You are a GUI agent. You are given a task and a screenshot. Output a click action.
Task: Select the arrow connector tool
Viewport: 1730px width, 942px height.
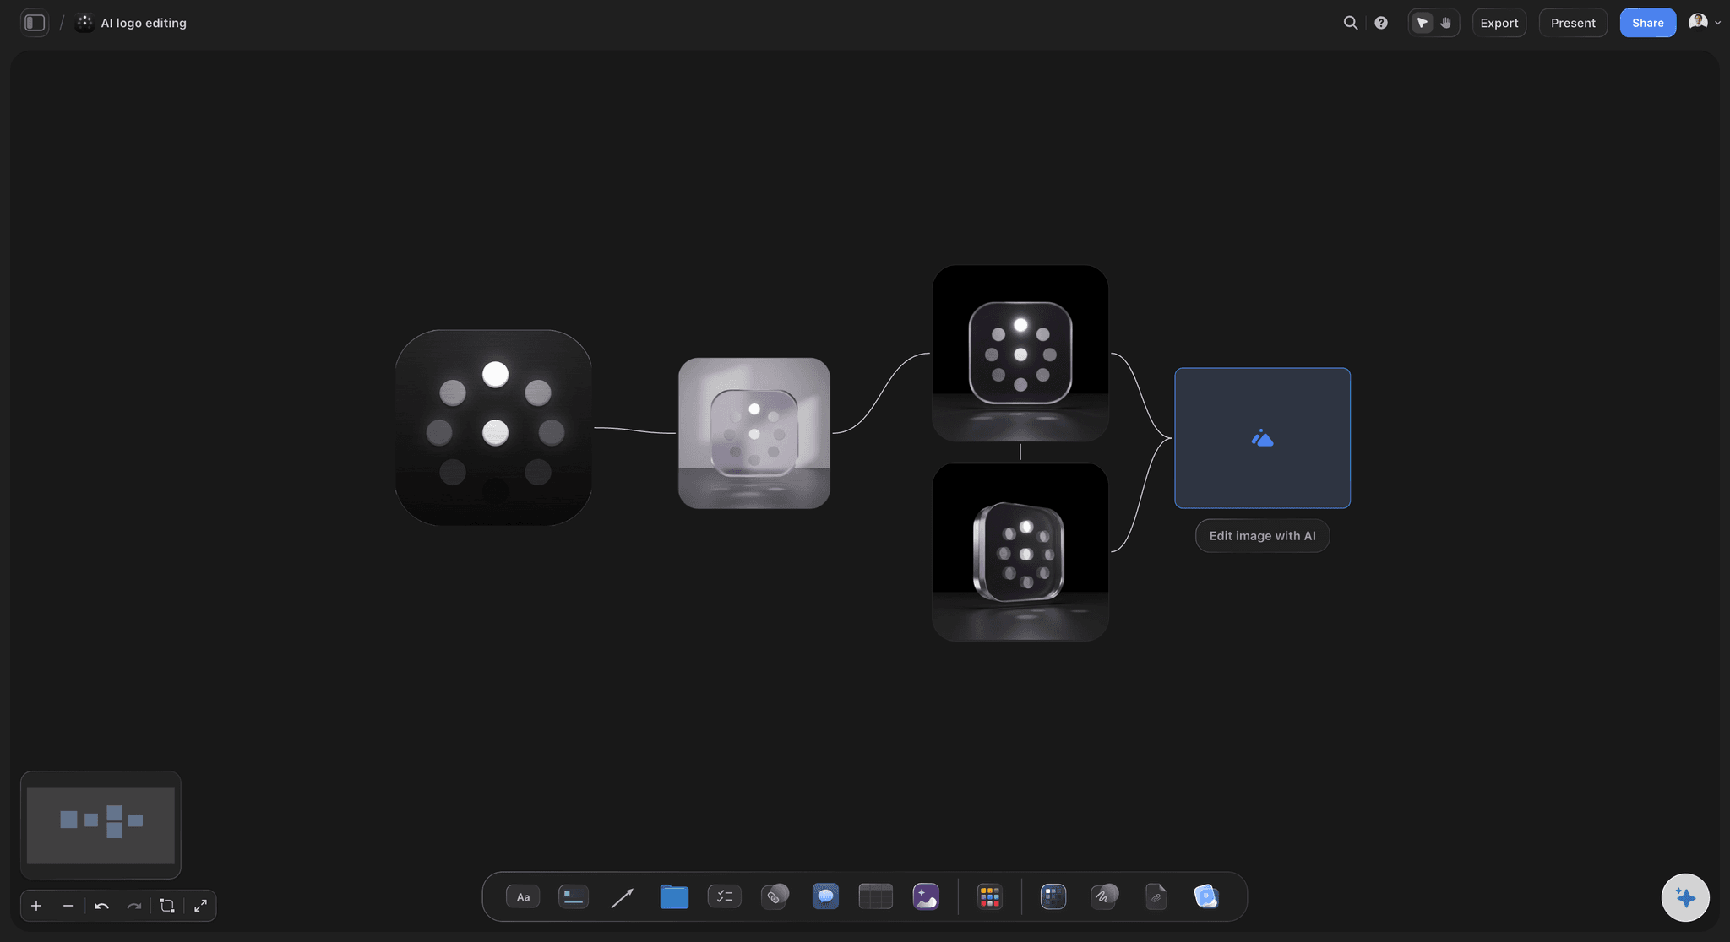click(623, 897)
